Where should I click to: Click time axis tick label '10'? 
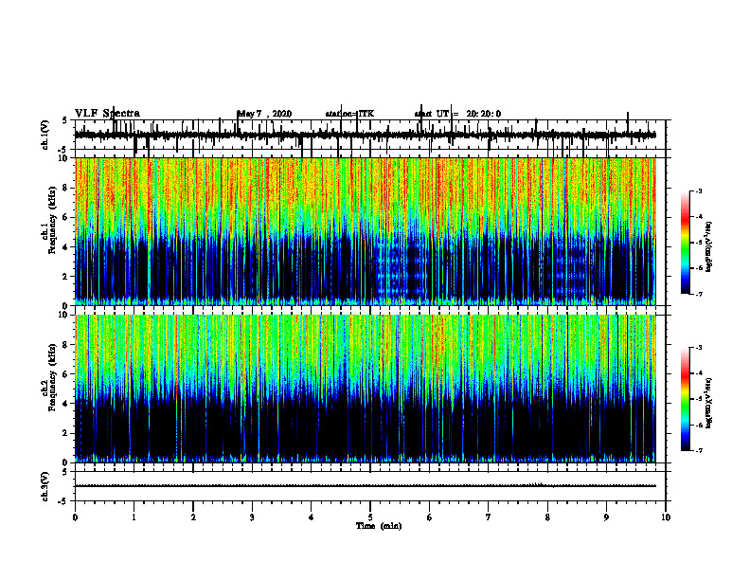666,517
